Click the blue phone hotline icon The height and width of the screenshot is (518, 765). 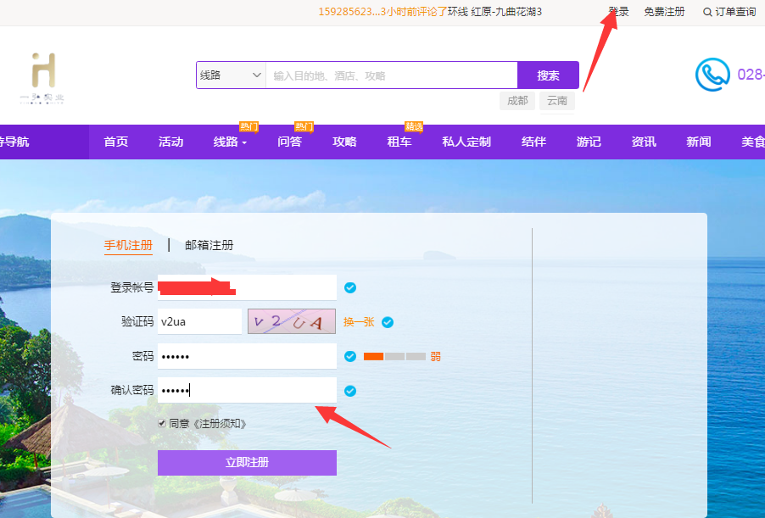(x=712, y=75)
